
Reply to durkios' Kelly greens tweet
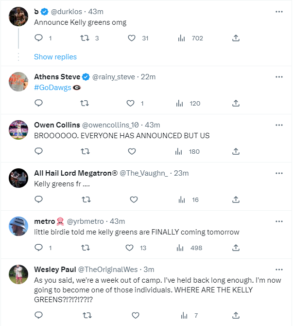(x=39, y=38)
